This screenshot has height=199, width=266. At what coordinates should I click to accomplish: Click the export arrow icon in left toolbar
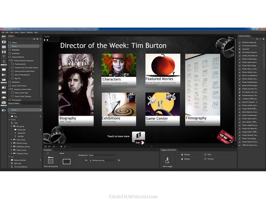pos(4,110)
